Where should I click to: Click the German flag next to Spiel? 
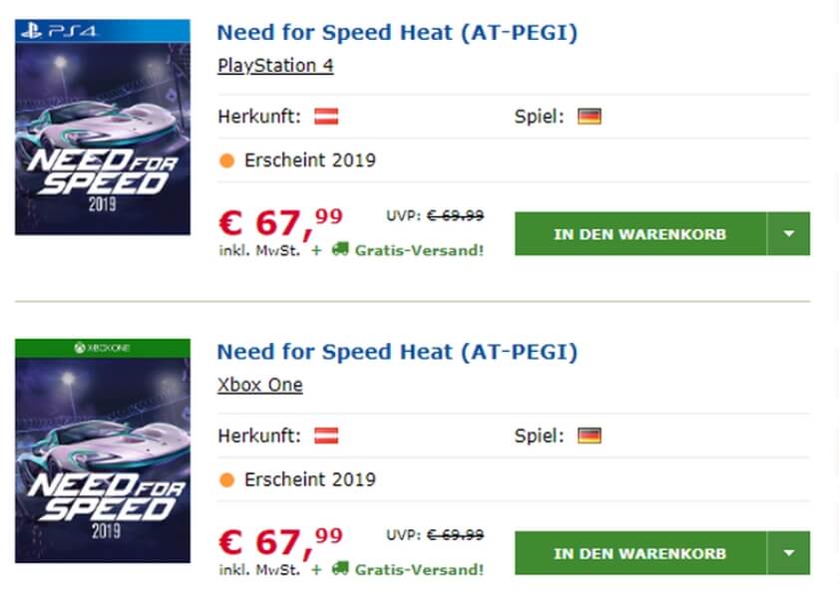click(591, 115)
